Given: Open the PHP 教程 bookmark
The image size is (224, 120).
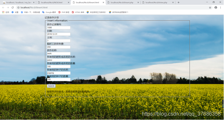Looking at the screenshot, I should (x=64, y=12).
